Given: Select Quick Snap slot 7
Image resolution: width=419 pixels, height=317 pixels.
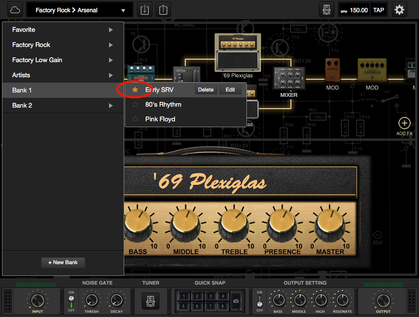Looking at the screenshot, I should (x=210, y=306).
